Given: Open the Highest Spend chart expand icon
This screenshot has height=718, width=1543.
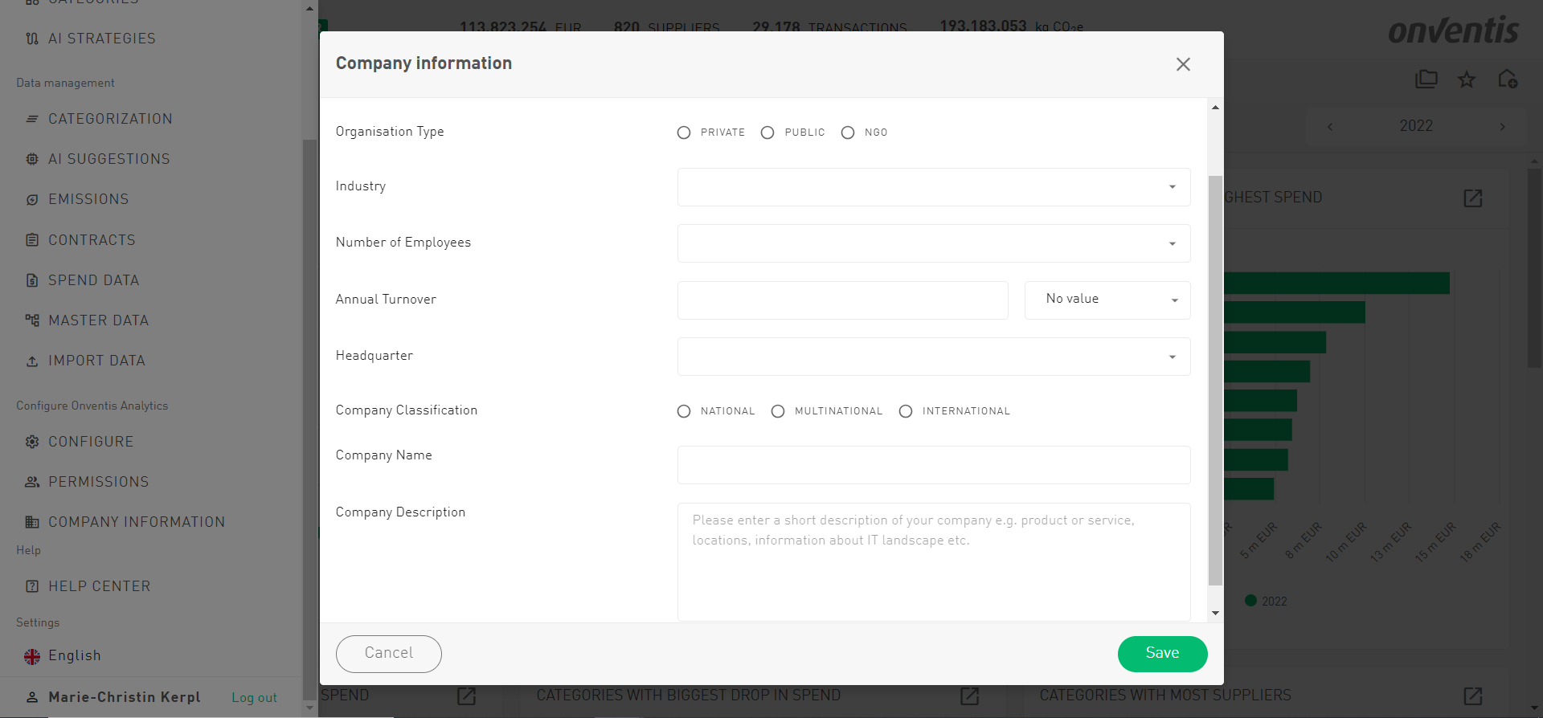Looking at the screenshot, I should pyautogui.click(x=1472, y=198).
